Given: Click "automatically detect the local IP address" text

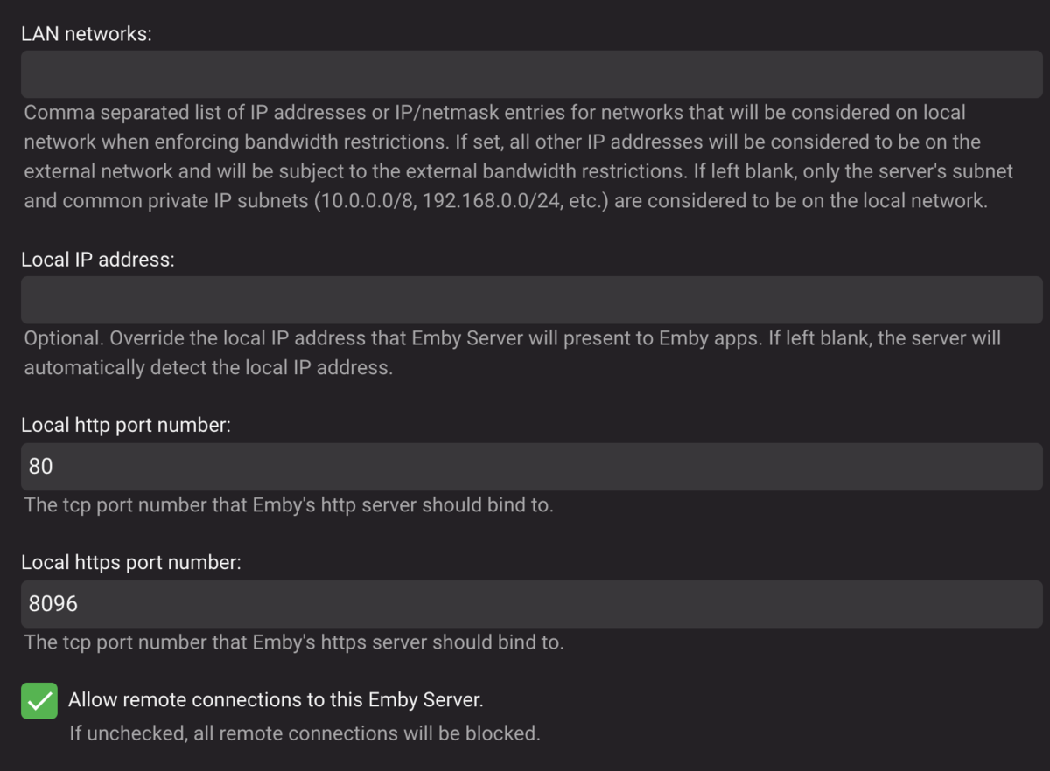Looking at the screenshot, I should point(208,368).
